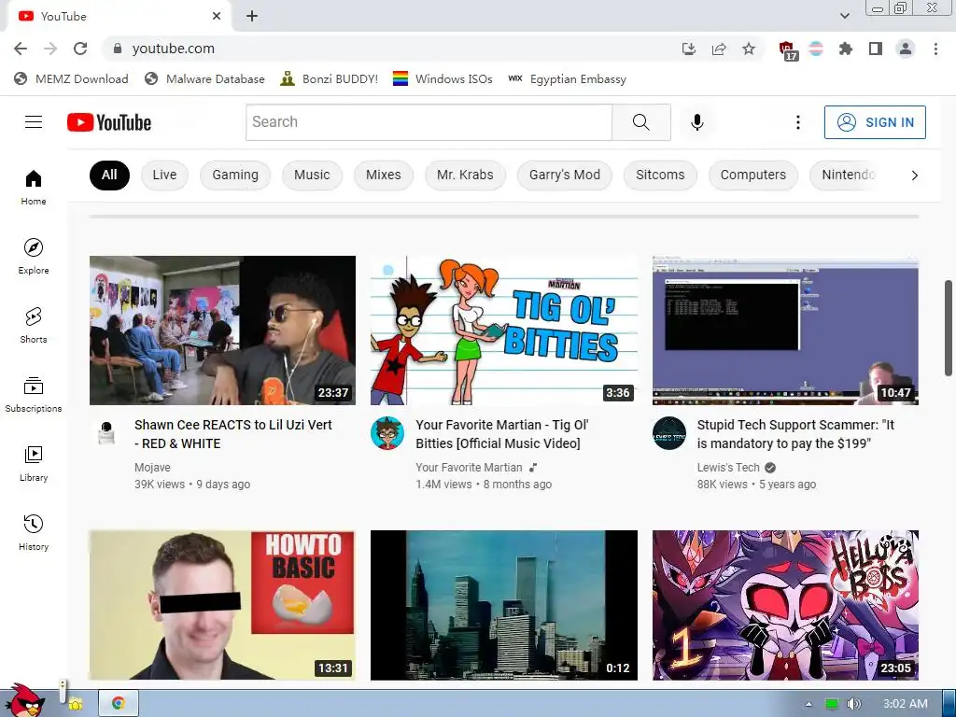Open Windows ISOs bookmark
Image resolution: width=956 pixels, height=717 pixels.
(443, 78)
